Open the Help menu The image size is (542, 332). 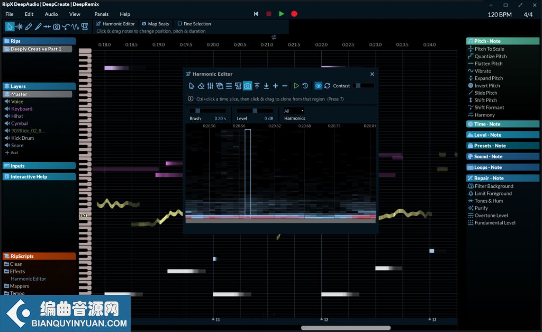tap(125, 14)
